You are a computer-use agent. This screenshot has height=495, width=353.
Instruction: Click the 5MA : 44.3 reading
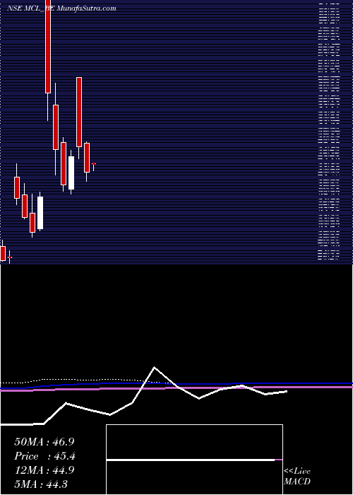pos(41,484)
